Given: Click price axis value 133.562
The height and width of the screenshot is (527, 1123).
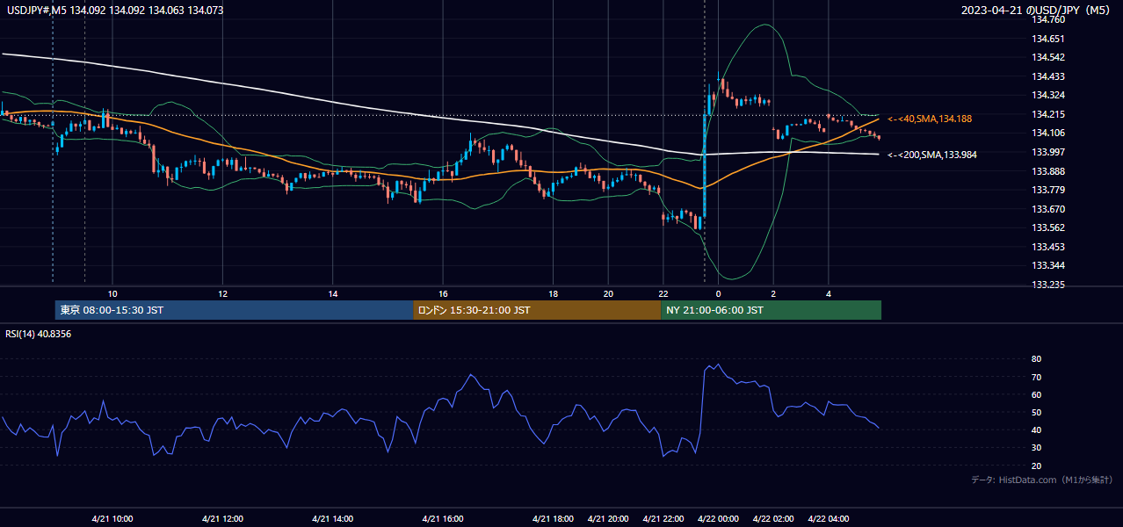Looking at the screenshot, I should (x=1048, y=227).
